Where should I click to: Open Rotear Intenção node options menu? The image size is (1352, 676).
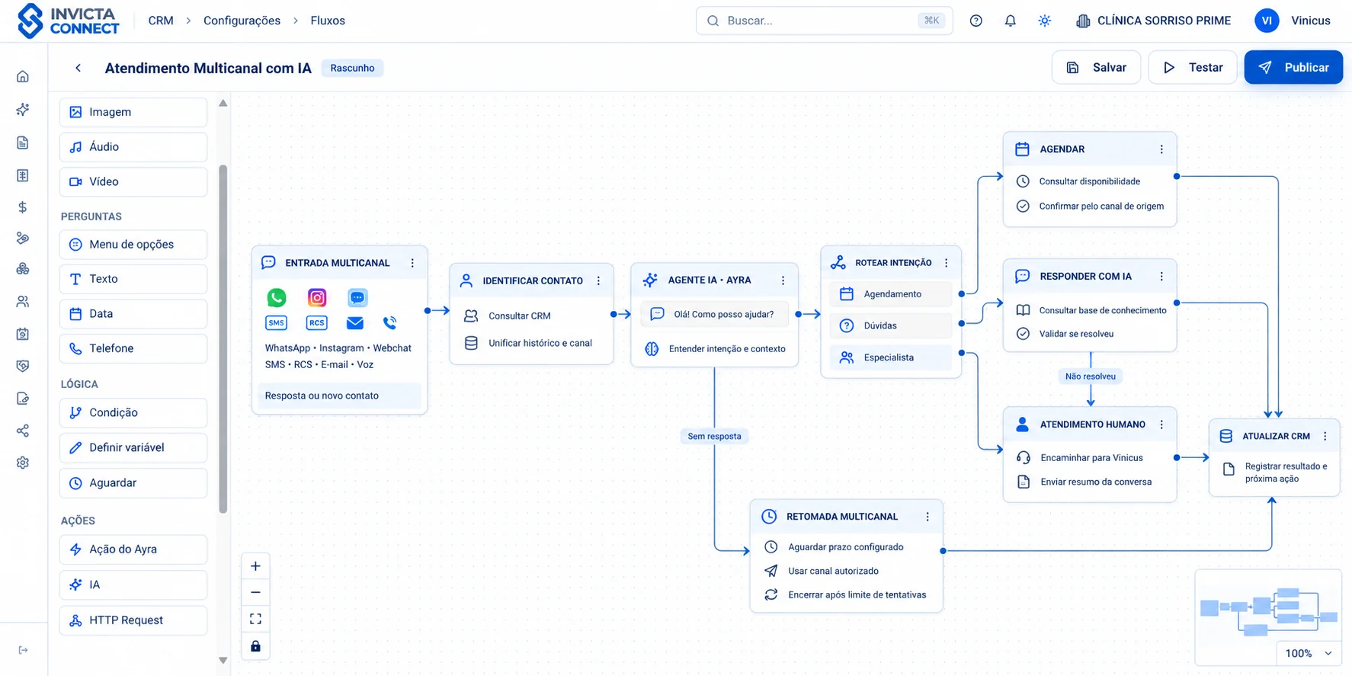[x=947, y=263]
